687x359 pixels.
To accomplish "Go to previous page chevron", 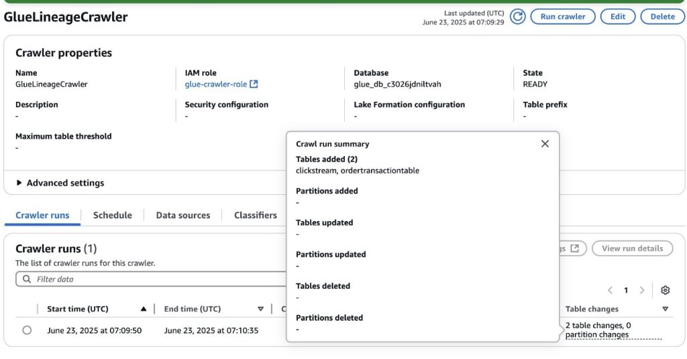I will point(610,291).
